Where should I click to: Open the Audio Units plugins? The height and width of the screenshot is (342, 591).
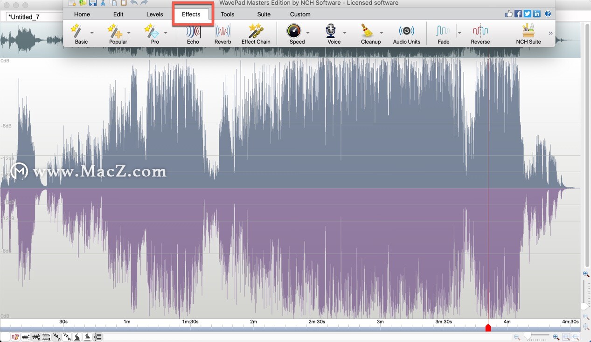pos(406,34)
